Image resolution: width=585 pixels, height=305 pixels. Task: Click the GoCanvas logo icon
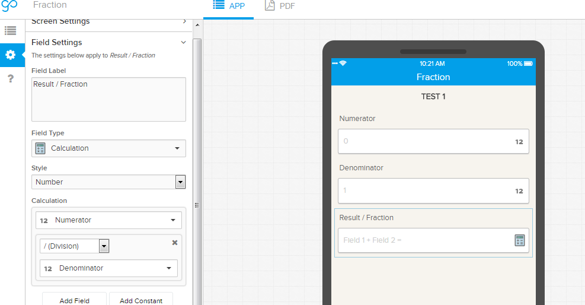[10, 6]
